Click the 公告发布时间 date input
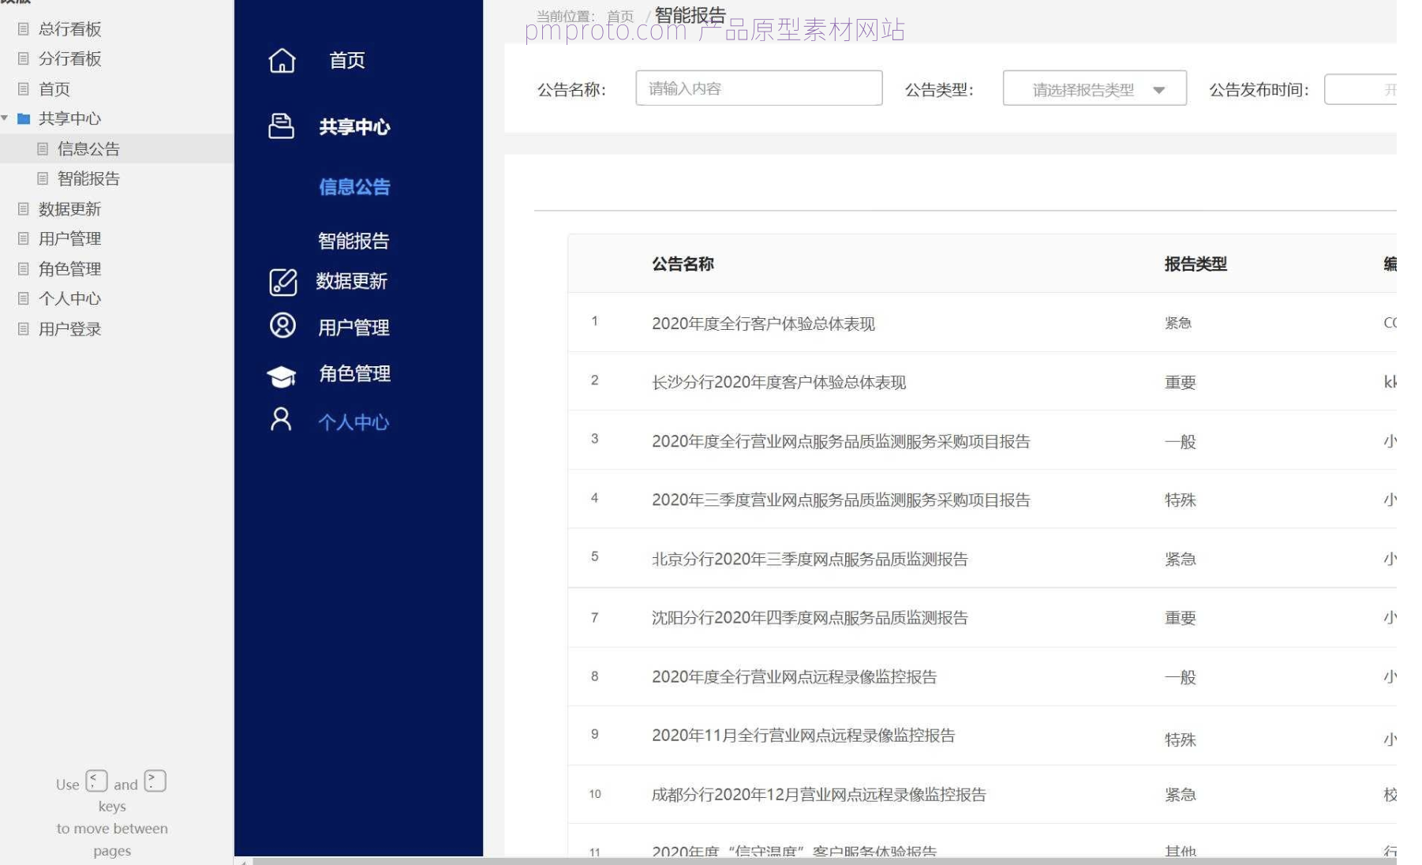Screen dimensions: 1422x865 tap(1360, 89)
